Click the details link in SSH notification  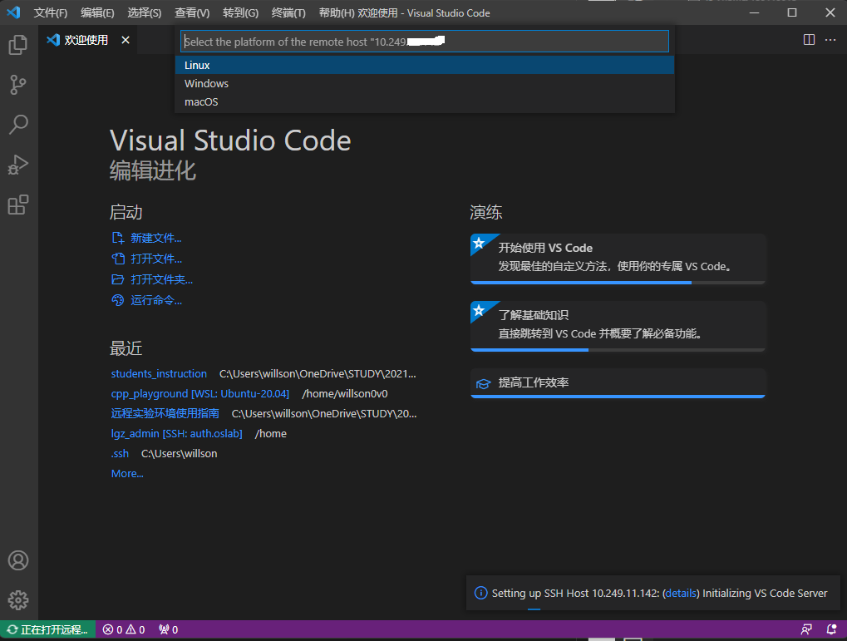682,594
